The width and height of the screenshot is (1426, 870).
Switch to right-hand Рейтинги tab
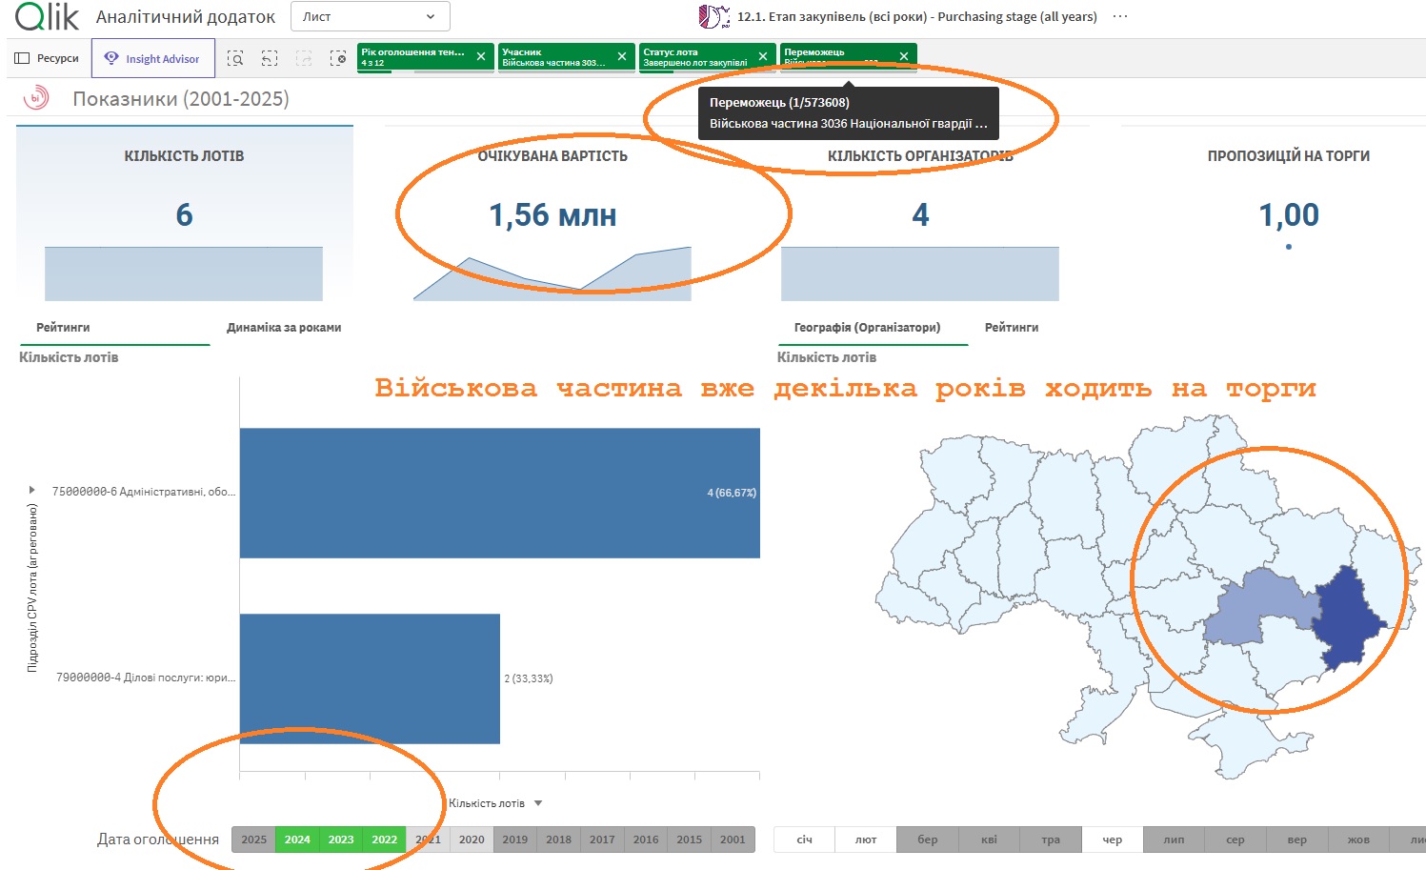click(x=1012, y=327)
